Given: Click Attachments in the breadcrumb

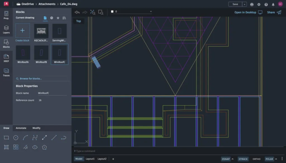Looking at the screenshot, I should (x=47, y=4).
